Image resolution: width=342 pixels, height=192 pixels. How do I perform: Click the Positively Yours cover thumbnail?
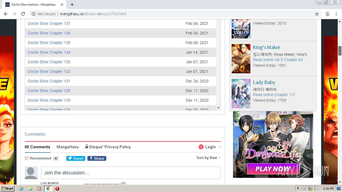(241, 29)
